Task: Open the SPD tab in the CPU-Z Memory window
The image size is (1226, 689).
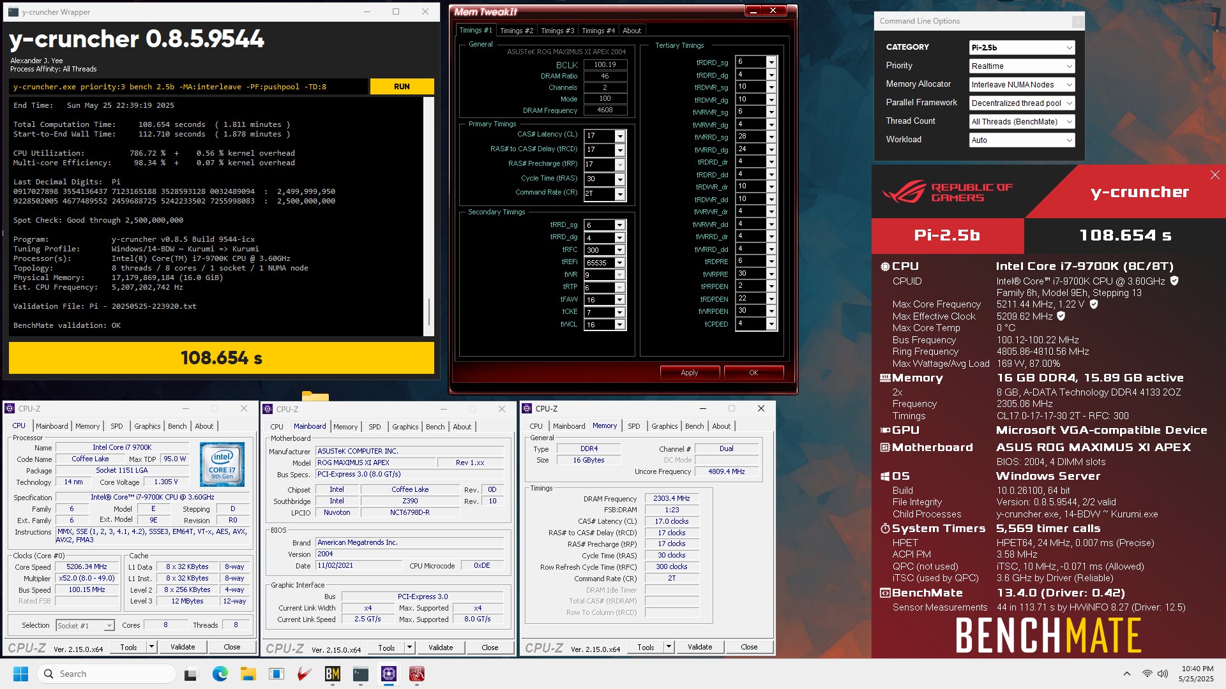Action: (x=633, y=426)
